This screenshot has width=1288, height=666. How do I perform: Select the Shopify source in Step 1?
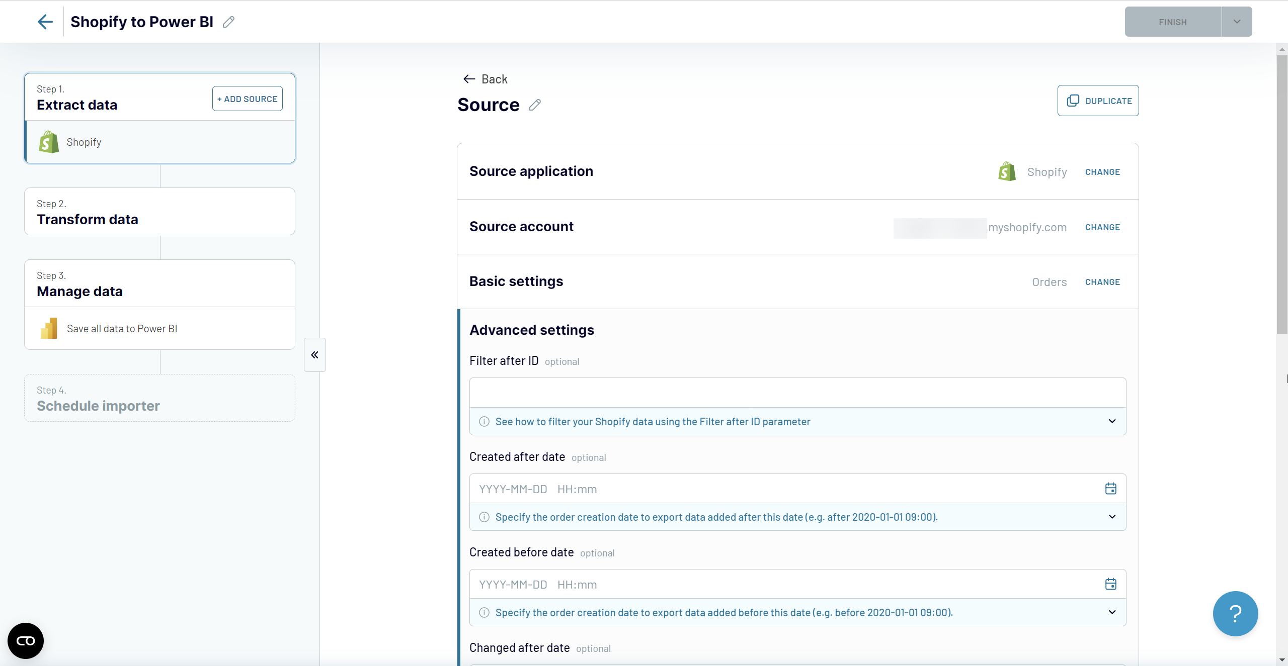click(160, 142)
